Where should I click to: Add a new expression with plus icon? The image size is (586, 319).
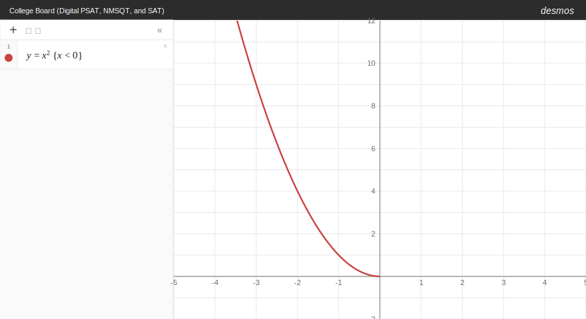13,30
